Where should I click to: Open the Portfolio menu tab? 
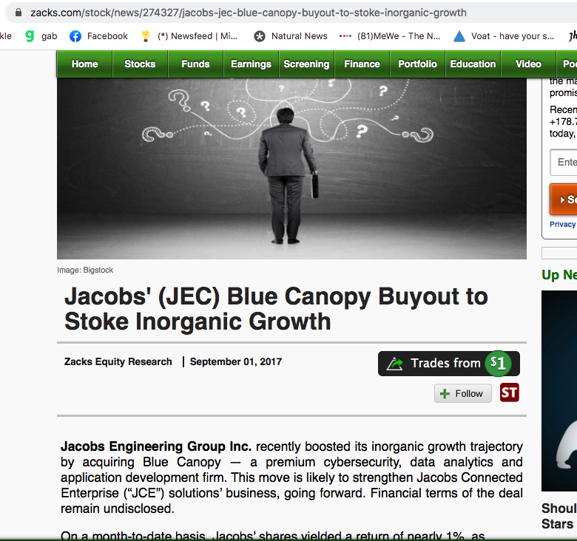(x=418, y=64)
